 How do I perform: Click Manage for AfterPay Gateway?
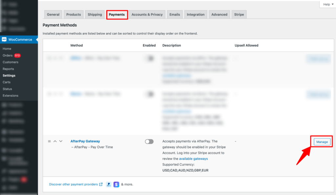322,142
